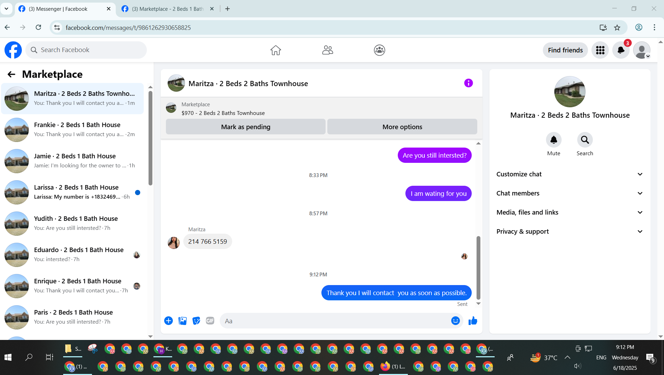664x375 pixels.
Task: Open the Facebook menu grid icon
Action: 600,50
